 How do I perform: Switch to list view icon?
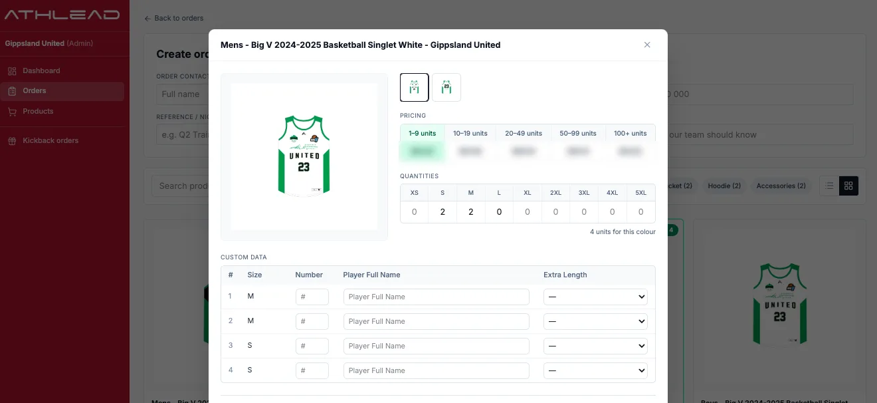(x=829, y=186)
